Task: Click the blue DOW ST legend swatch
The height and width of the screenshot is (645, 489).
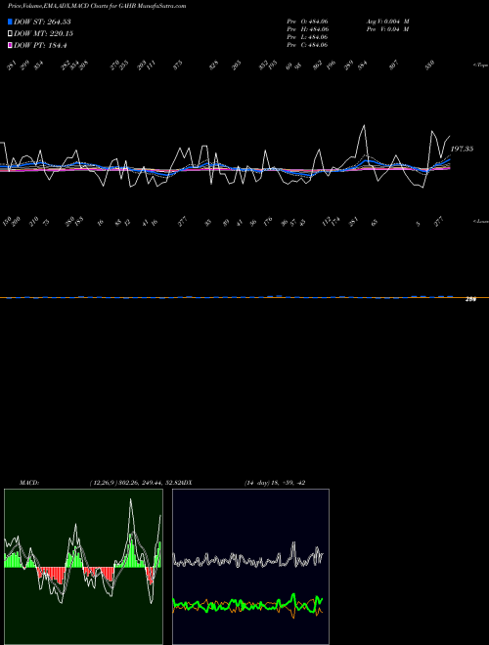Action: 10,21
